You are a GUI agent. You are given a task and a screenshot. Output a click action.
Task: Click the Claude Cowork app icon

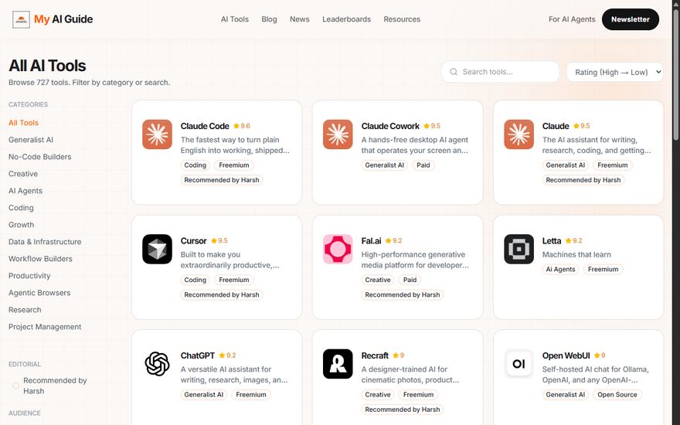click(x=338, y=134)
